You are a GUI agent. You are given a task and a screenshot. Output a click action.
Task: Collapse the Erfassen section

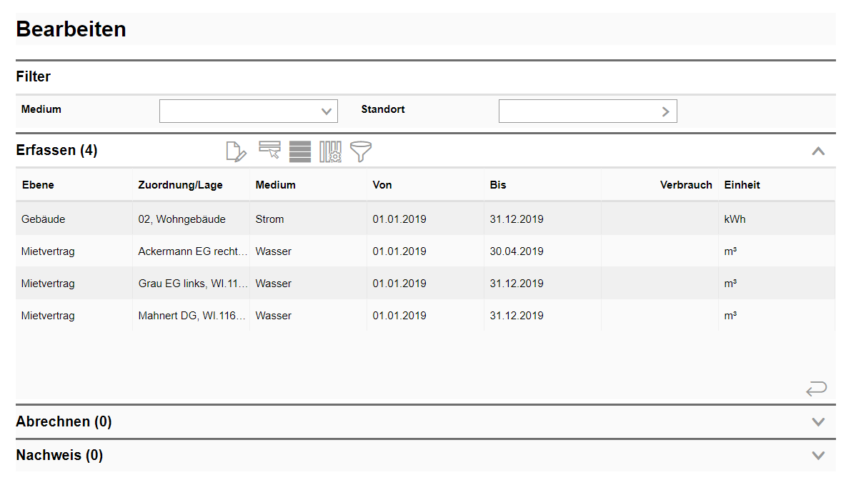[x=818, y=151]
